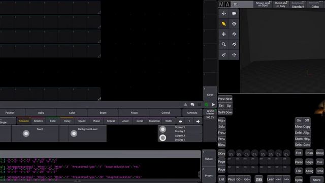
Task: Select the rotate tool next to the plus icon
Action: (x=234, y=34)
